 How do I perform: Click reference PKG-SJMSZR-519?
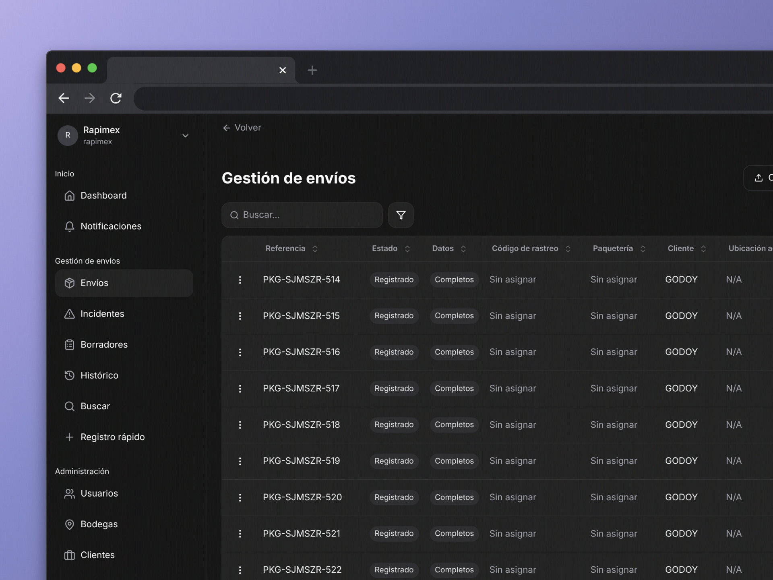point(302,461)
